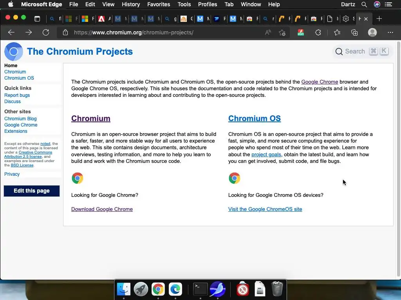
Task: Close the active Chromium tab
Action: (366, 19)
